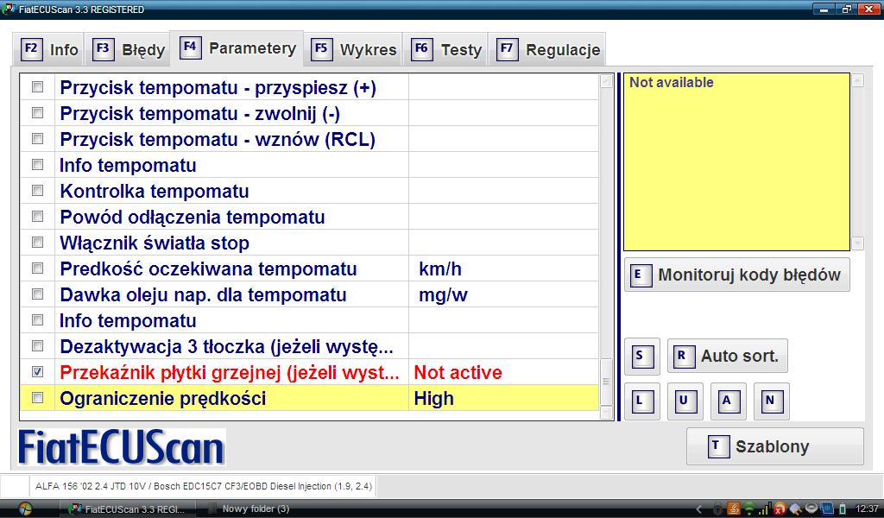Image resolution: width=884 pixels, height=518 pixels.
Task: Click the F2 key icon beside Info
Action: click(x=31, y=49)
